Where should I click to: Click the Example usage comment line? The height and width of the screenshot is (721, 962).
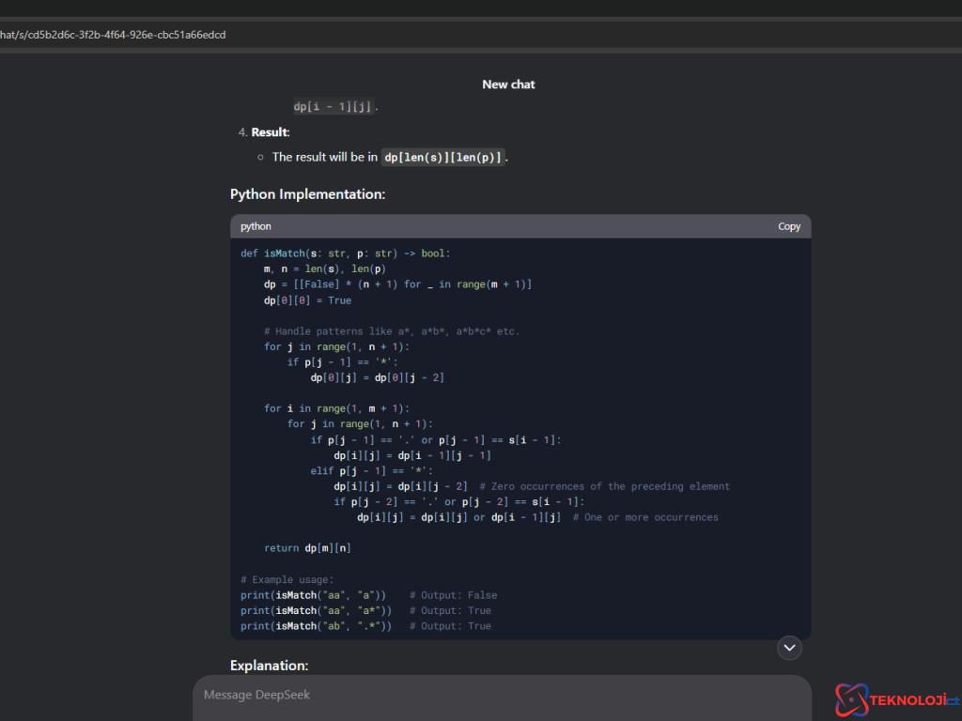[x=287, y=580]
